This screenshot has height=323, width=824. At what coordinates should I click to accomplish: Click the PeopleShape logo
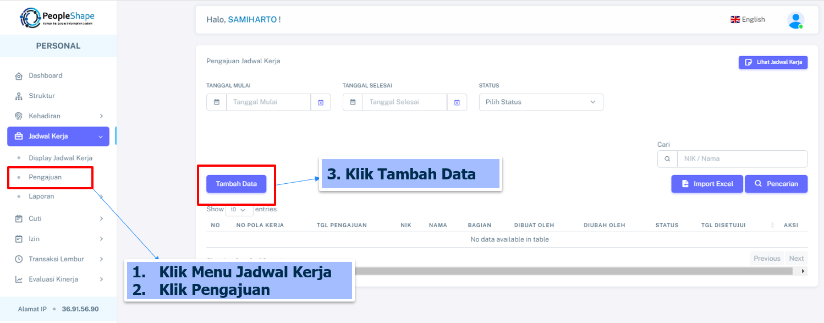[x=58, y=18]
